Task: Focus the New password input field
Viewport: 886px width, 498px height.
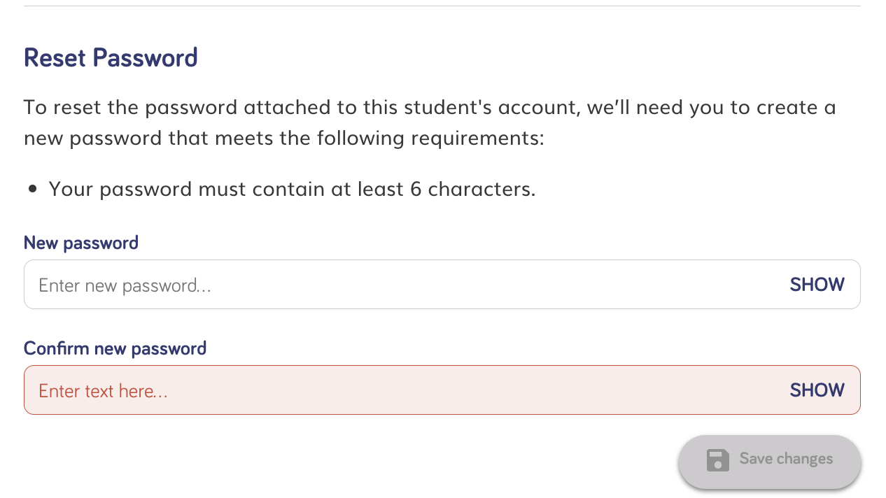Action: pyautogui.click(x=442, y=285)
